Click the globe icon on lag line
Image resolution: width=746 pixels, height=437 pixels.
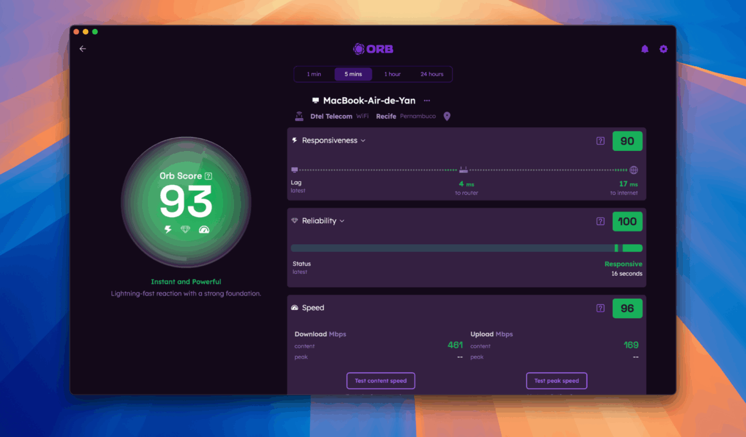[633, 170]
